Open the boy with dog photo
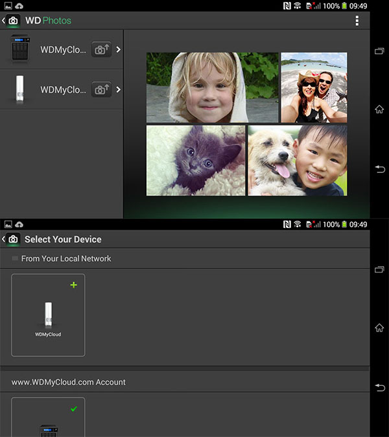 (x=298, y=161)
